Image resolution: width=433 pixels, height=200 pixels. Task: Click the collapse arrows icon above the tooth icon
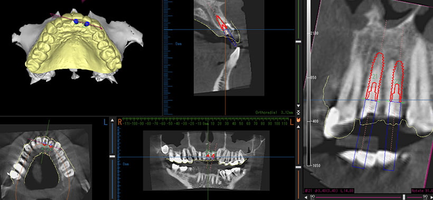pos(298,112)
